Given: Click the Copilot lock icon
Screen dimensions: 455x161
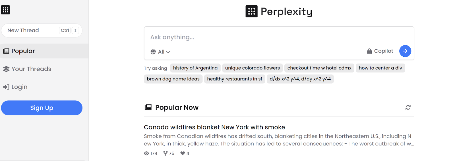Looking at the screenshot, I should [369, 51].
